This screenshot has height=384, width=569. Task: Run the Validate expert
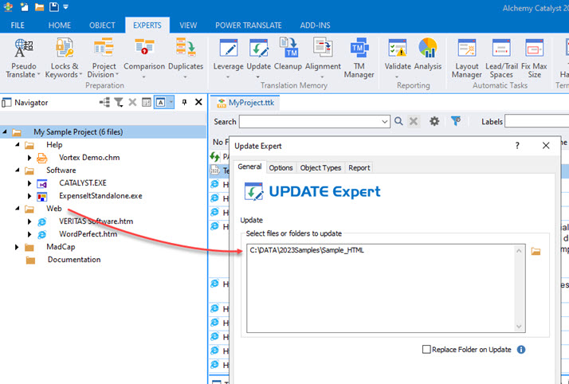point(398,58)
